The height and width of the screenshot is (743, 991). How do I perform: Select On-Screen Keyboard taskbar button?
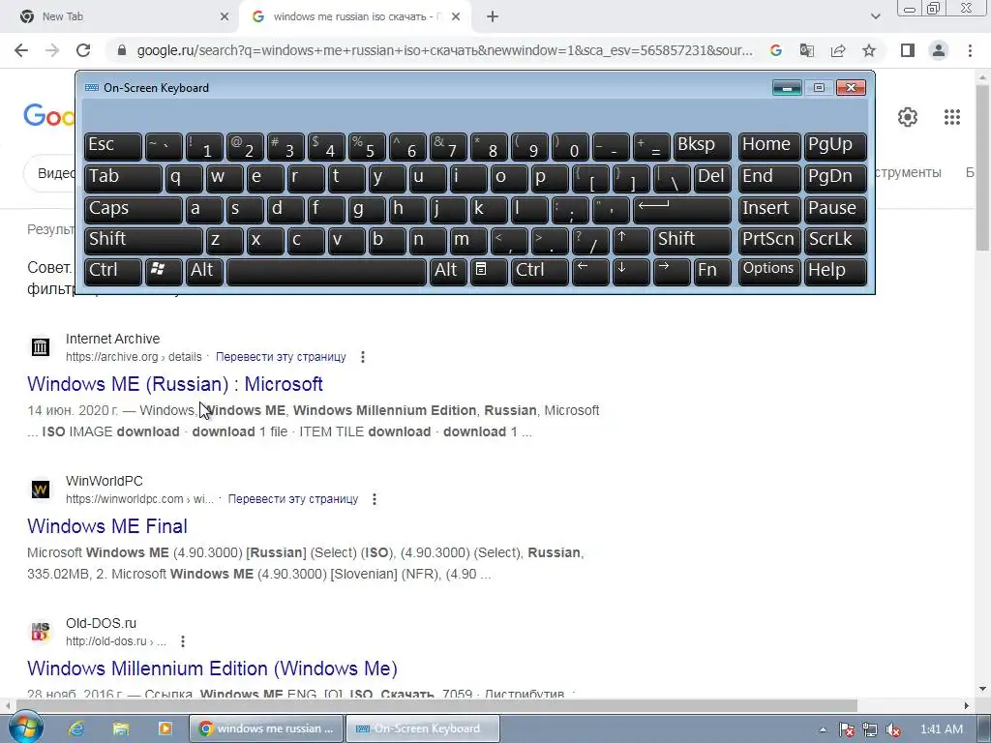[423, 728]
